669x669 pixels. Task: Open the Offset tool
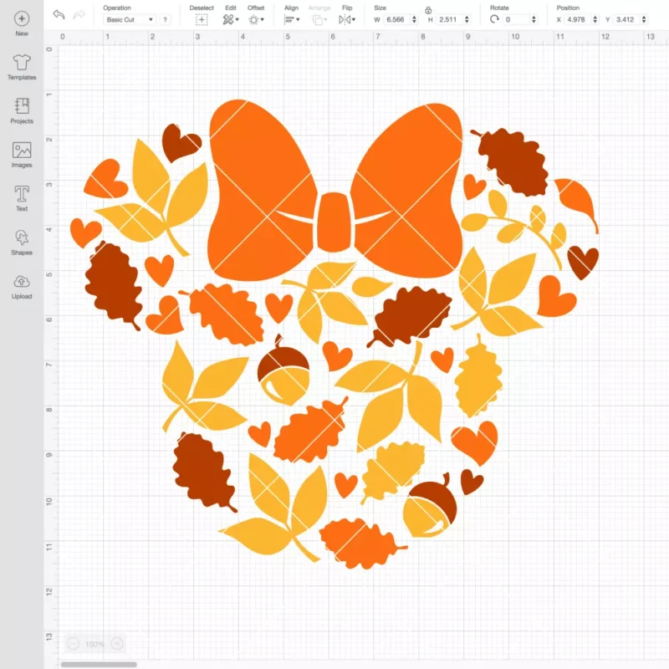click(x=254, y=19)
